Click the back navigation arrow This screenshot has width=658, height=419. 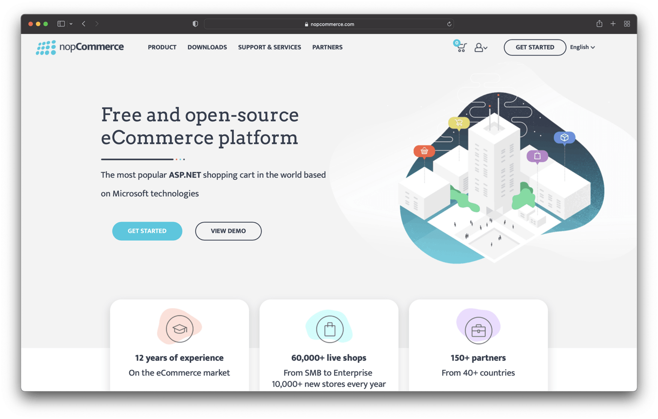pyautogui.click(x=84, y=24)
